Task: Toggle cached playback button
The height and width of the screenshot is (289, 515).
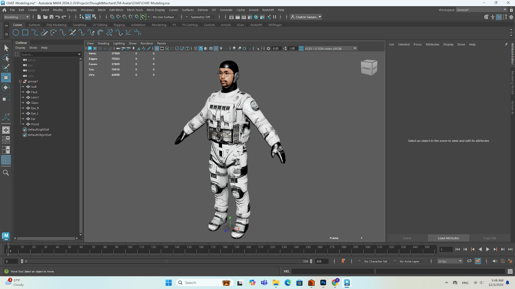Action: [x=478, y=261]
